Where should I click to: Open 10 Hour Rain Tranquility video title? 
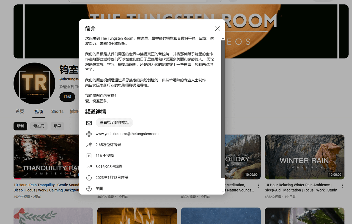pos(46,187)
